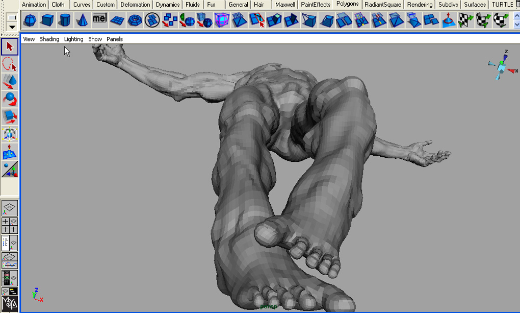
Task: Activate the Soft Modification tool
Action: (10, 152)
